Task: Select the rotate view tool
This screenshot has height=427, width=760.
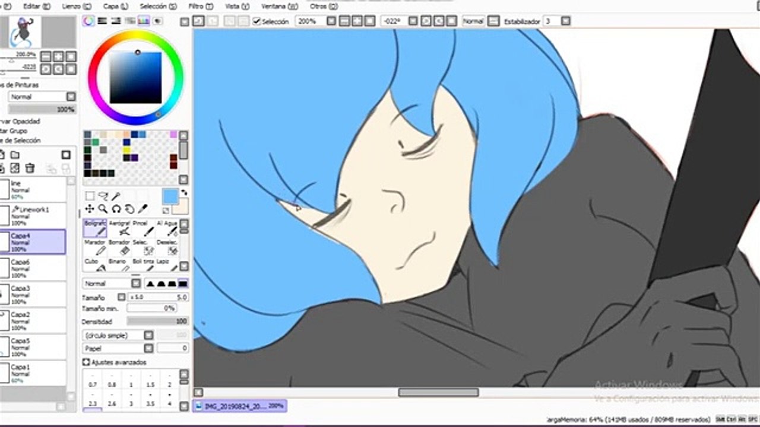Action: pyautogui.click(x=116, y=209)
